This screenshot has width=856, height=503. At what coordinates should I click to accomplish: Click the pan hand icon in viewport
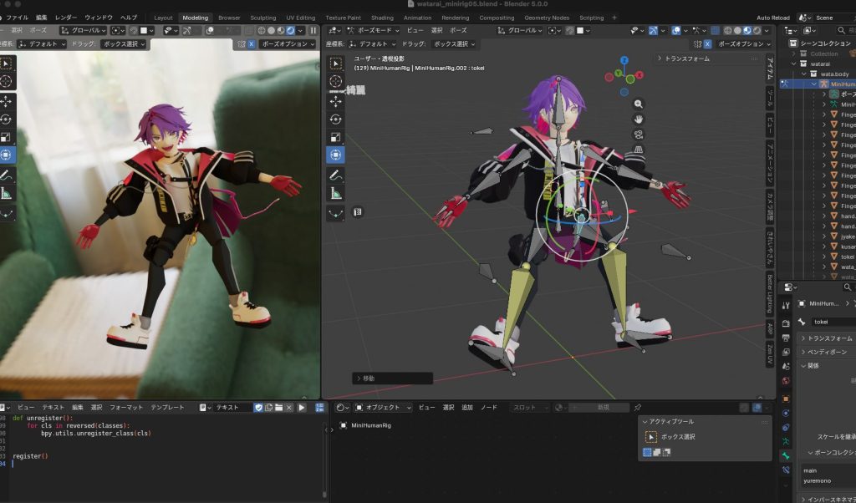click(639, 119)
